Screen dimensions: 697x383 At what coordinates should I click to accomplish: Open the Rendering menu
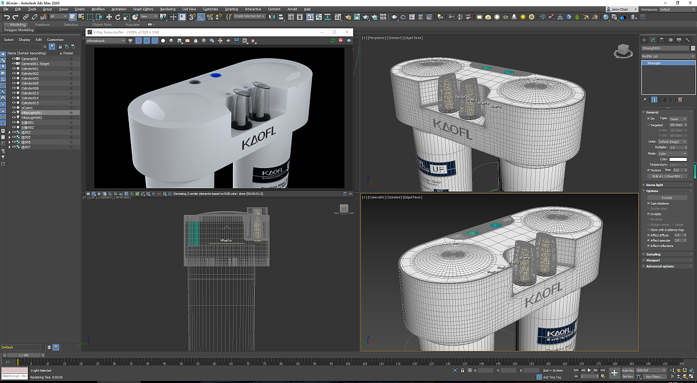(168, 9)
